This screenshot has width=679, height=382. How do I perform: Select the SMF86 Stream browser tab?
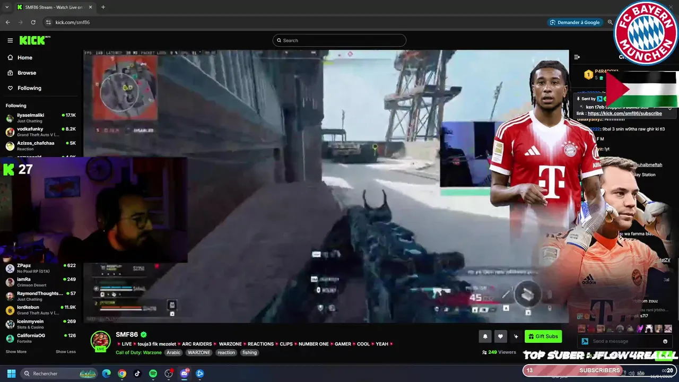(55, 7)
